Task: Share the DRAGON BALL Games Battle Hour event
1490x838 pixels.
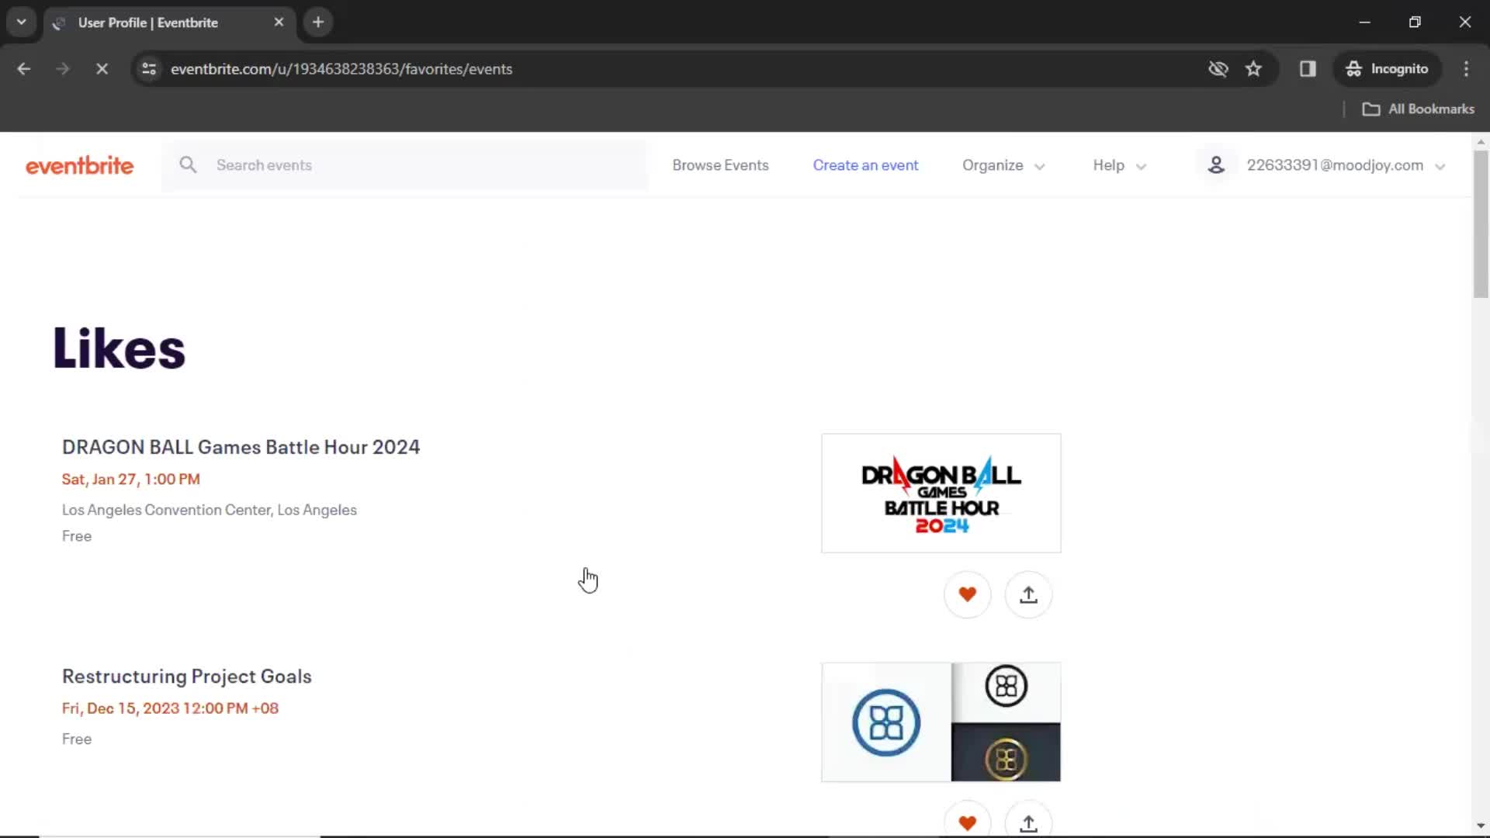Action: pos(1028,594)
